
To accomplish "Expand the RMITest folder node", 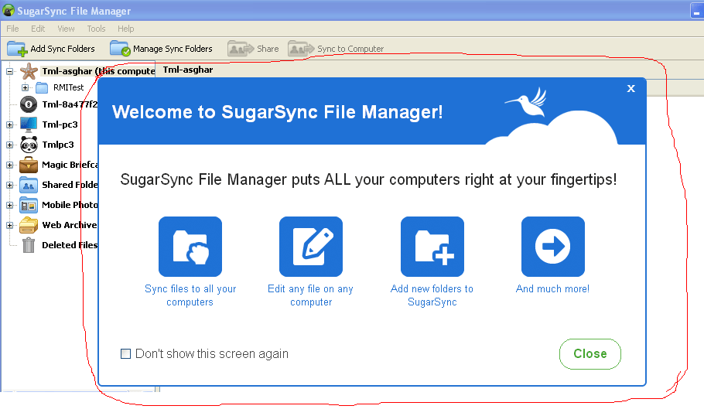I will pyautogui.click(x=25, y=87).
